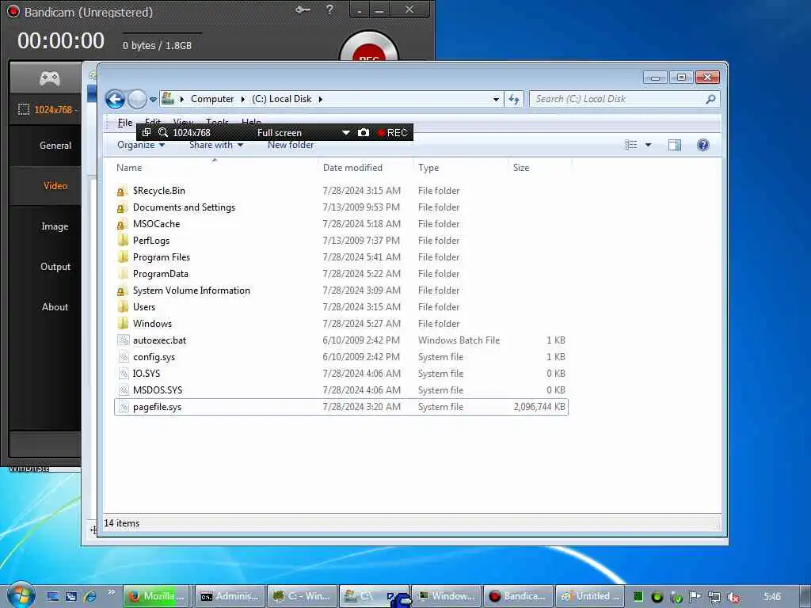Image resolution: width=811 pixels, height=608 pixels.
Task: Open the Share with dropdown
Action: click(215, 146)
